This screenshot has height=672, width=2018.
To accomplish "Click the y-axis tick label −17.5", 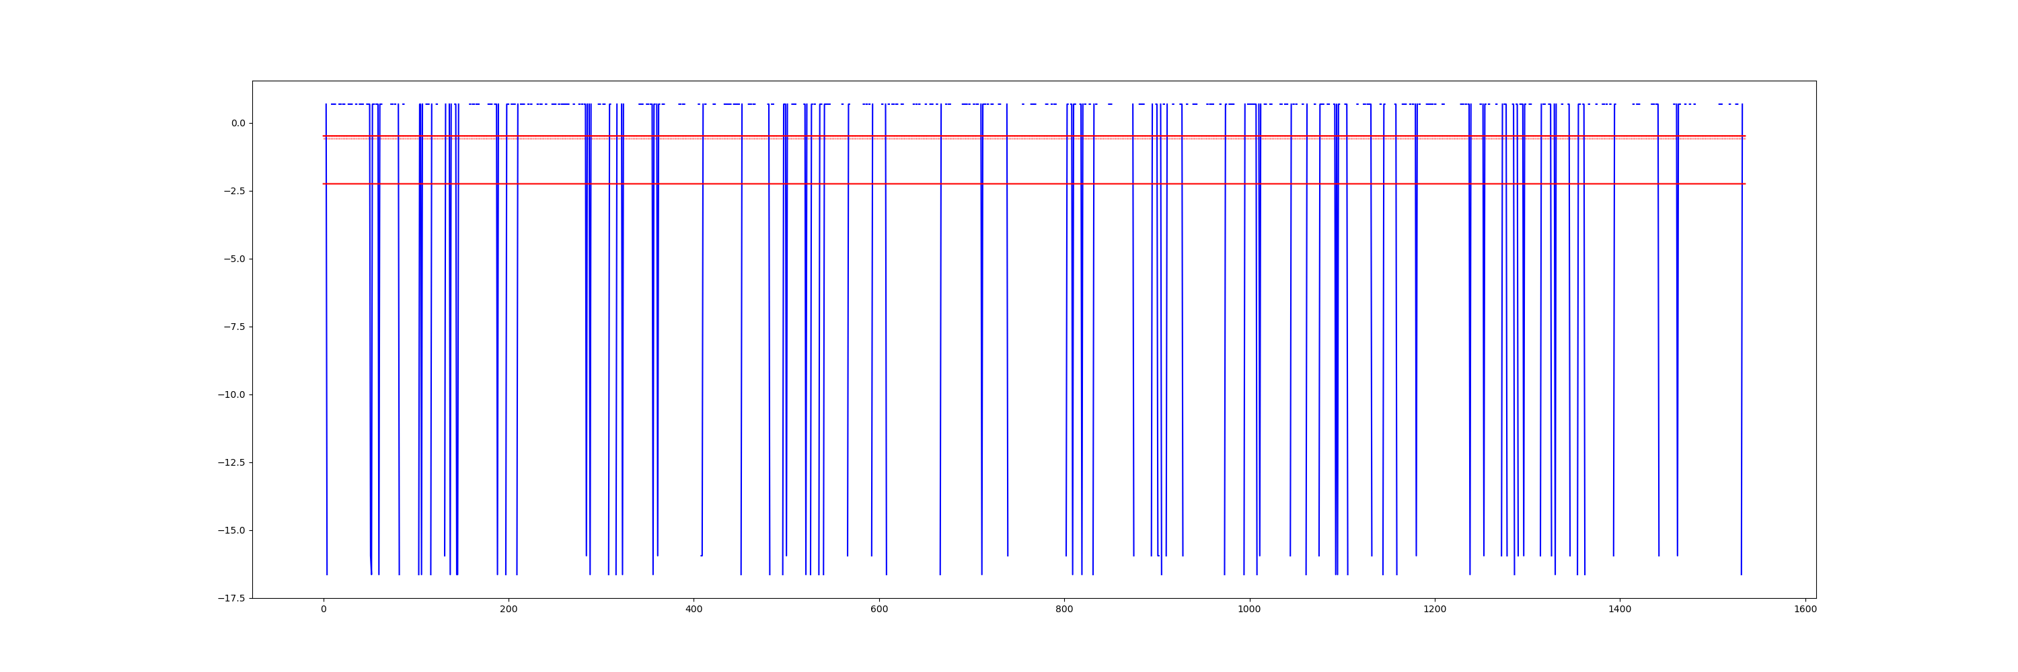I will pos(231,599).
